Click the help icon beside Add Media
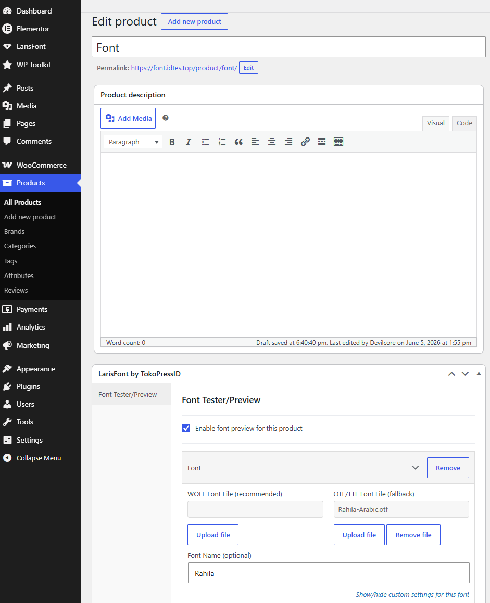 pos(166,118)
